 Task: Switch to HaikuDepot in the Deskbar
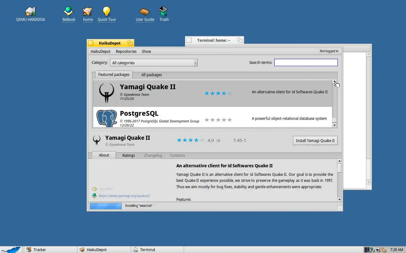104,250
